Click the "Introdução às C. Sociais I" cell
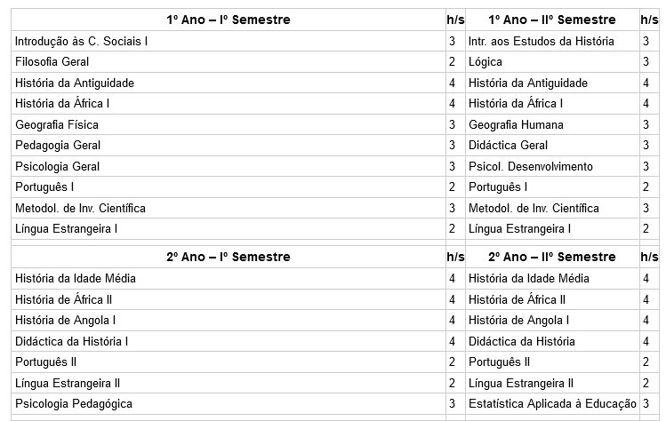Screen dimensions: 666x421 click(81, 41)
